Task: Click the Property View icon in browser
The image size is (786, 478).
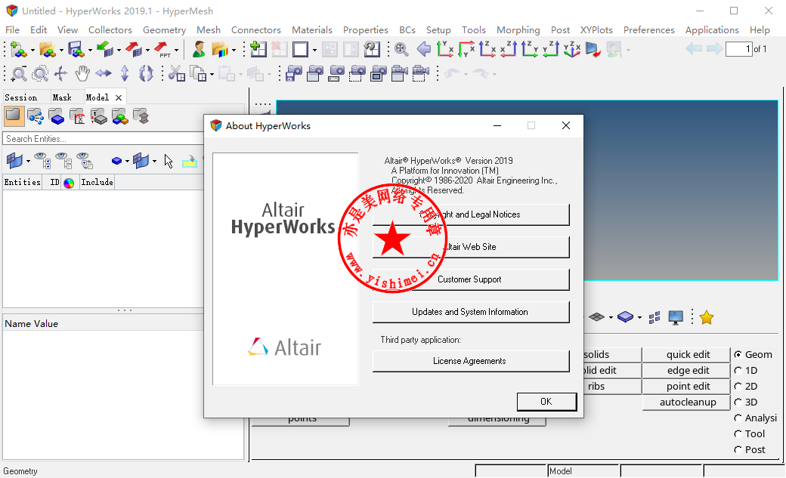Action: [99, 117]
